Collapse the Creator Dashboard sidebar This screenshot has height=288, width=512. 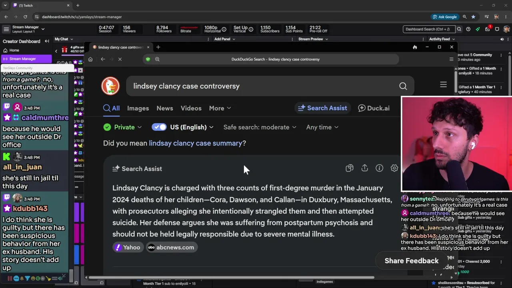47,41
